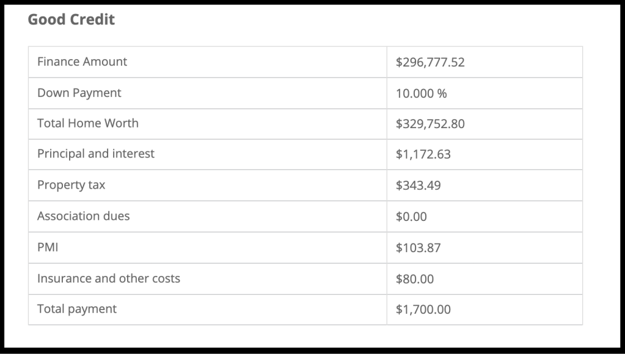Click the $343.49 property tax value
Screen dimensions: 625x354
tap(418, 186)
